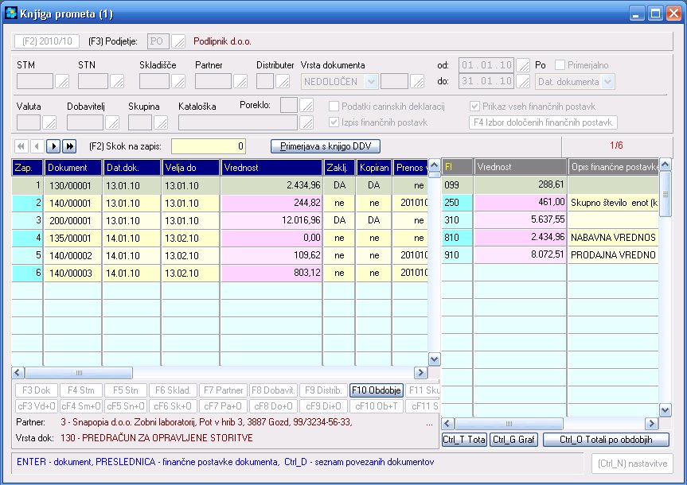Screen dimensions: 687x485
Task: Click the Dokument column header
Action: (73, 168)
